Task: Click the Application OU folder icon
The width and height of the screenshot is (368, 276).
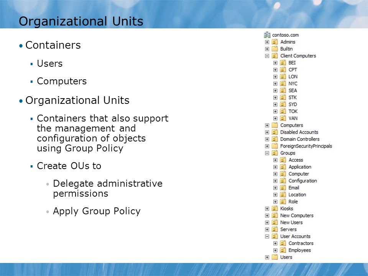Action: (x=283, y=167)
